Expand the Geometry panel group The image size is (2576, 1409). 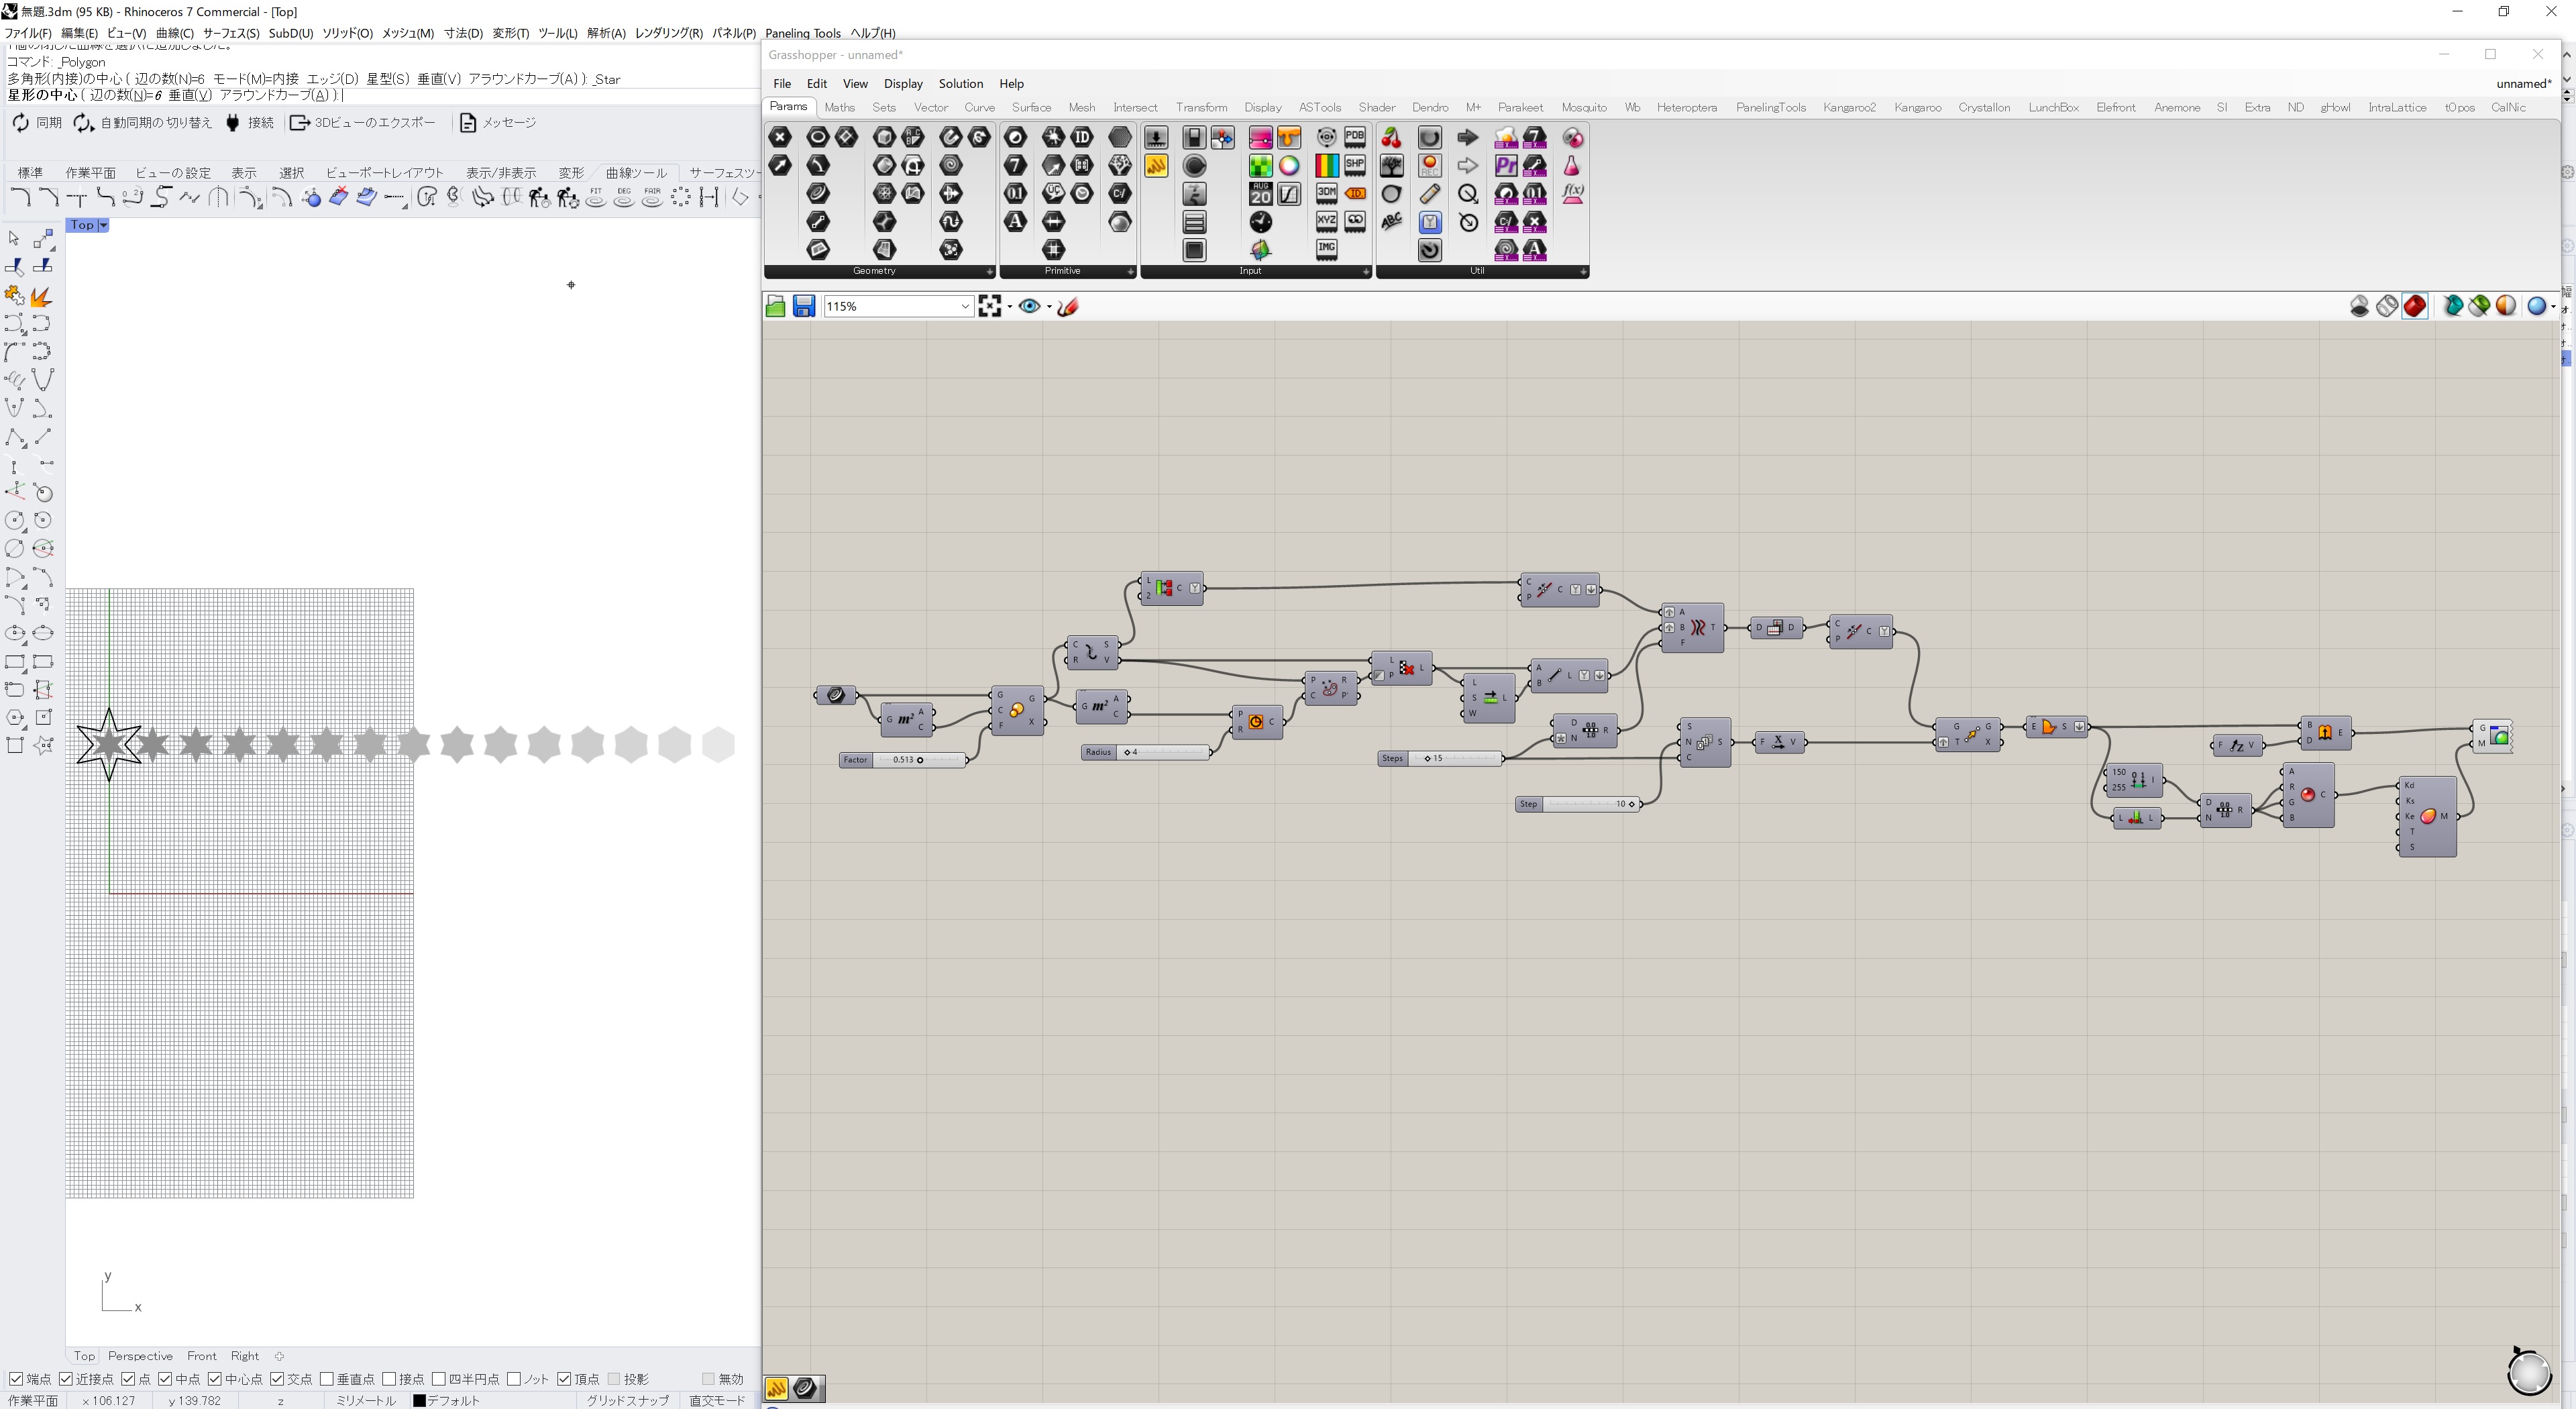[989, 271]
